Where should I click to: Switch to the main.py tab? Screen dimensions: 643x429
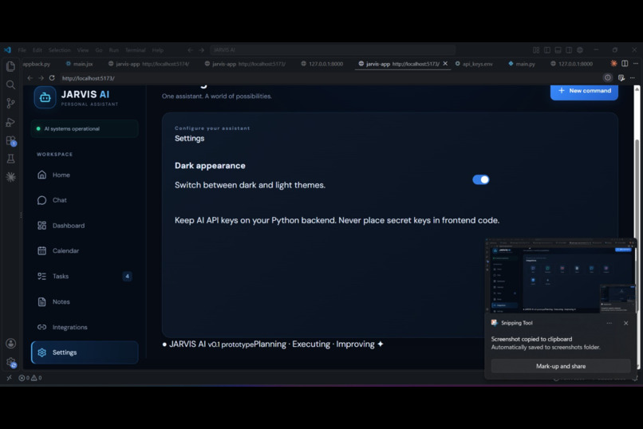pyautogui.click(x=522, y=64)
